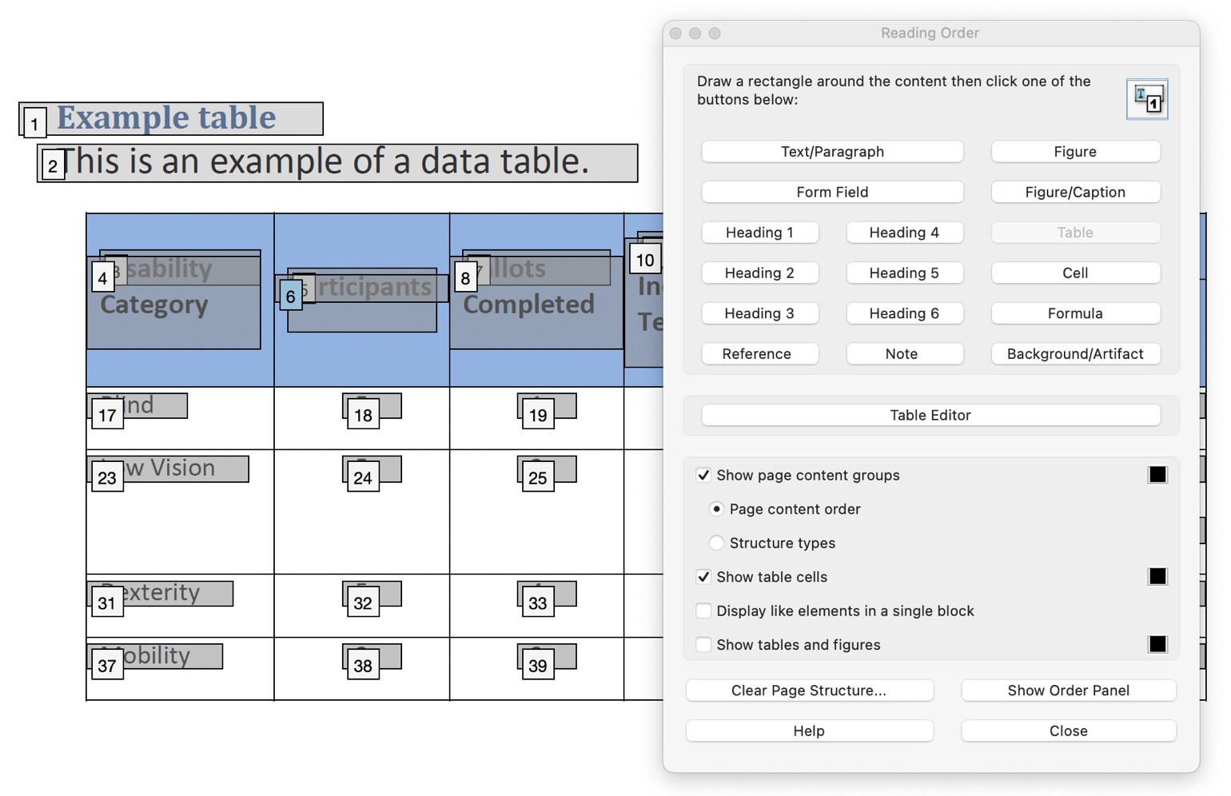This screenshot has height=796, width=1231.
Task: Disable Show table cells
Action: 703,576
